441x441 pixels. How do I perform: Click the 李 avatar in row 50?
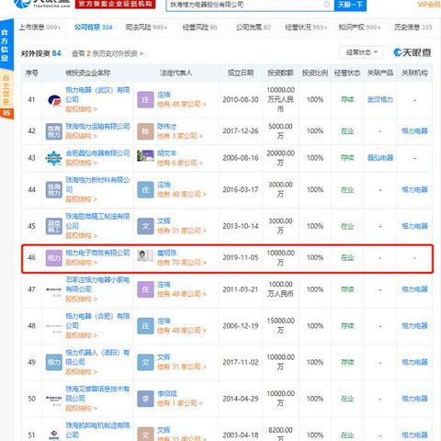(x=145, y=399)
